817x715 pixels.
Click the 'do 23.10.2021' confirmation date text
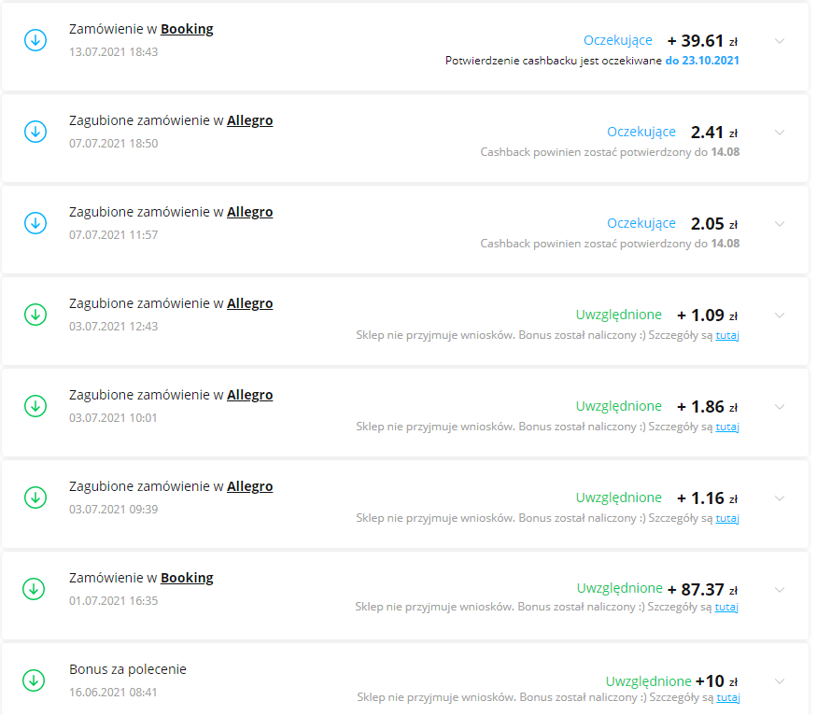(702, 61)
